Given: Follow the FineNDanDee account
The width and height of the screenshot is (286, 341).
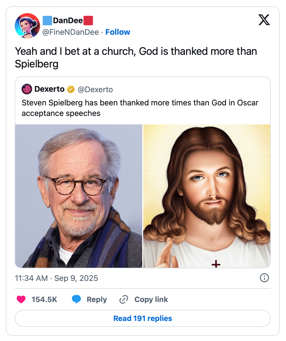Looking at the screenshot, I should coord(118,32).
